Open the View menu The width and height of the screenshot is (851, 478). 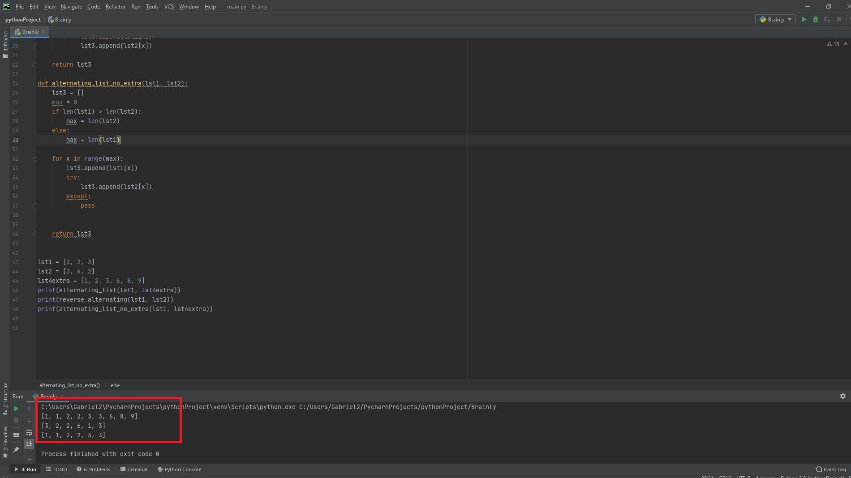coord(50,7)
